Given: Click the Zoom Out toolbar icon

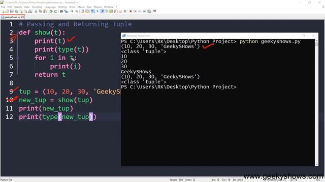Looking at the screenshot, I should [x=76, y=11].
